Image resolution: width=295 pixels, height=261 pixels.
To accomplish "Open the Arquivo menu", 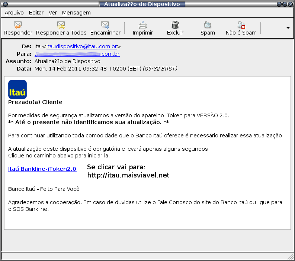I will [14, 13].
